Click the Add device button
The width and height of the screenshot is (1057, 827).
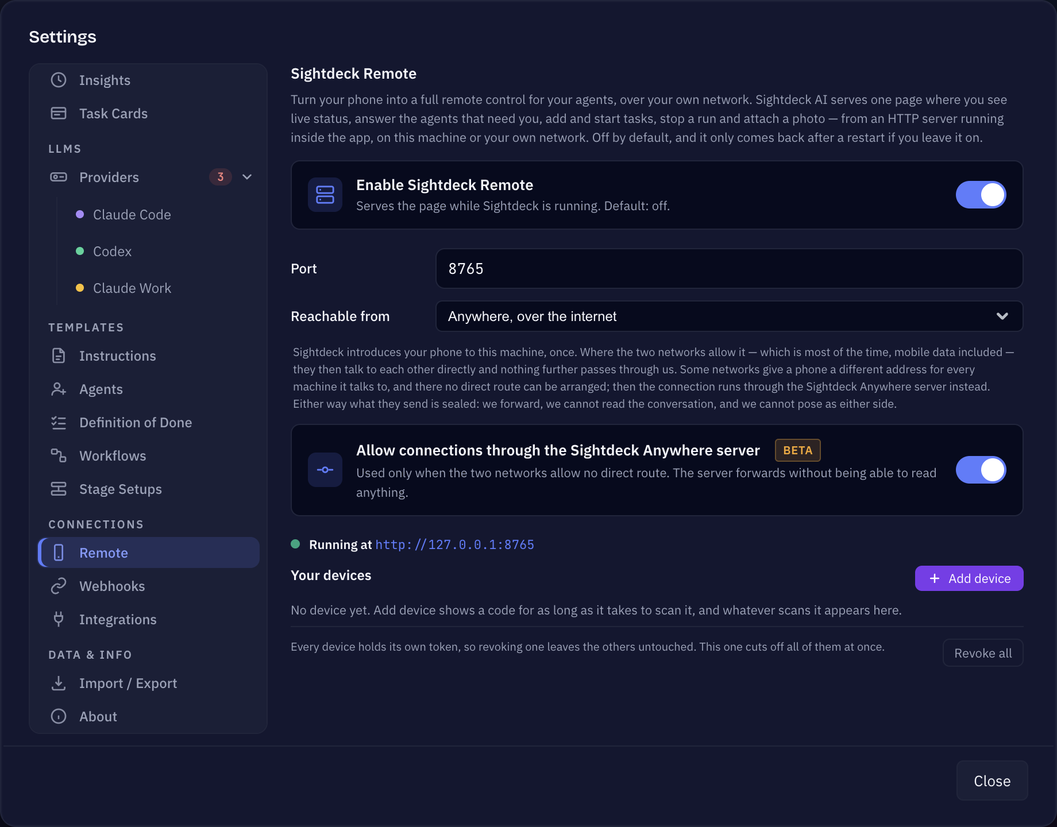[969, 578]
